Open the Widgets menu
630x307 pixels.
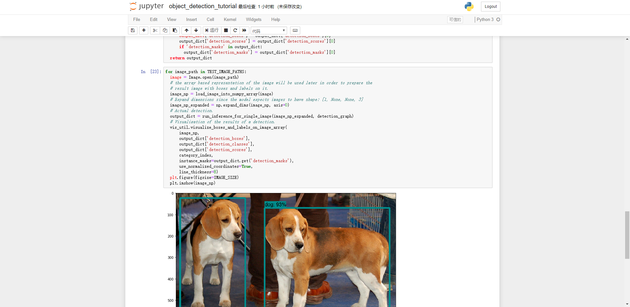[x=254, y=20]
